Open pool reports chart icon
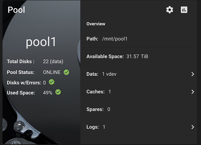This screenshot has width=201, height=145. coord(184,10)
